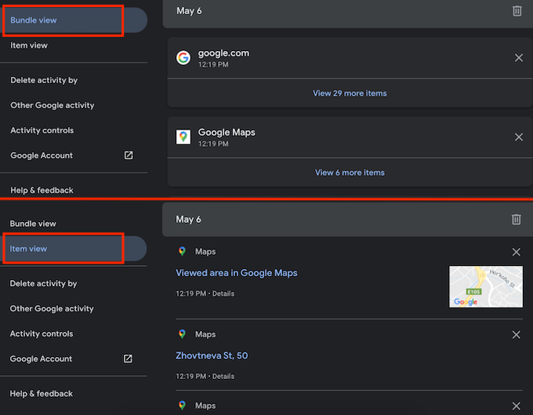Viewport: 533px width, 415px height.
Task: Select highlighted Item view in lower sidebar
Action: tap(74, 249)
